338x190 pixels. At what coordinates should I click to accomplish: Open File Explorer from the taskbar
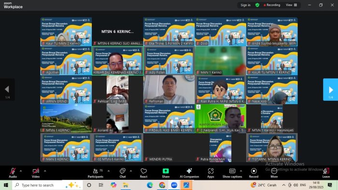(x=126, y=185)
